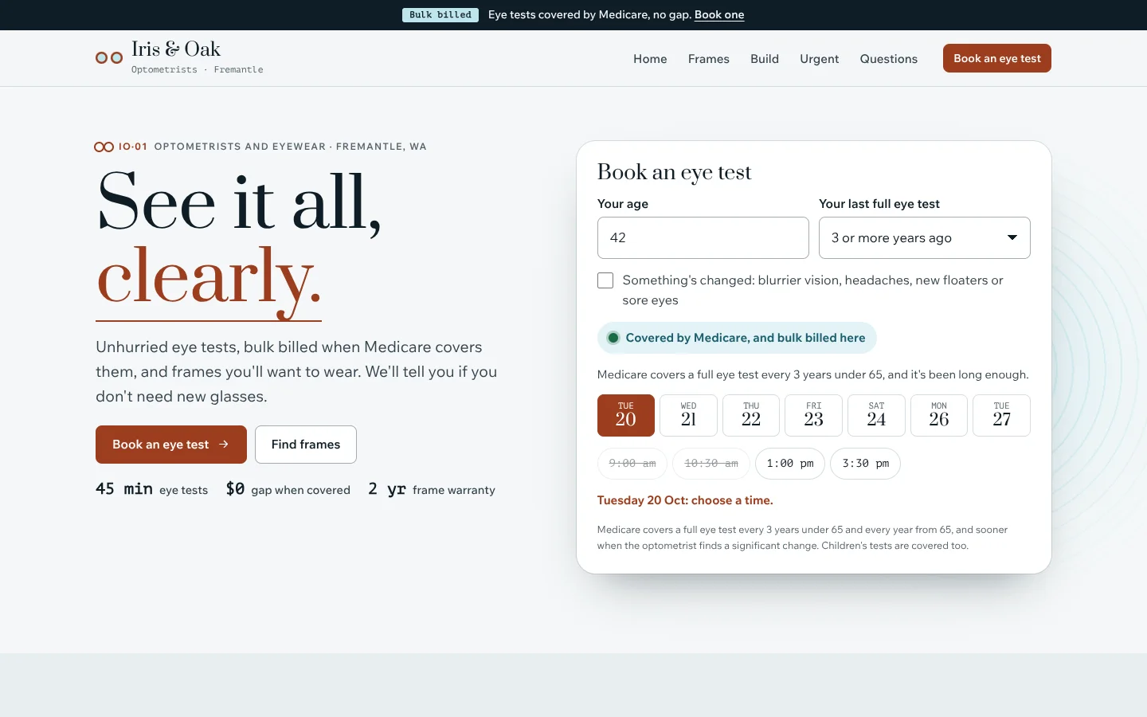Tick the 'Something's changed' symptoms checkbox
Viewport: 1147px width, 717px height.
[605, 280]
